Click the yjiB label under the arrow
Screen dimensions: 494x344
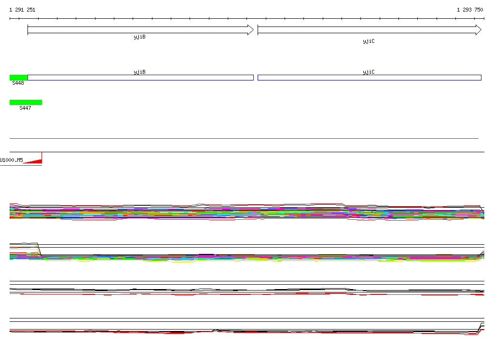[x=139, y=37]
